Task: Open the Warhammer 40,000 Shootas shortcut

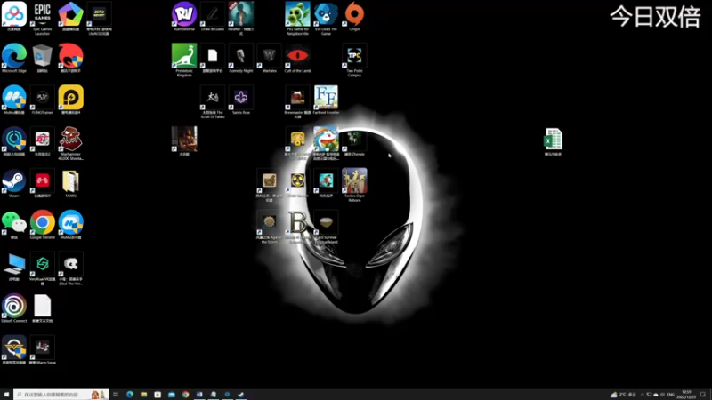Action: coord(71,143)
